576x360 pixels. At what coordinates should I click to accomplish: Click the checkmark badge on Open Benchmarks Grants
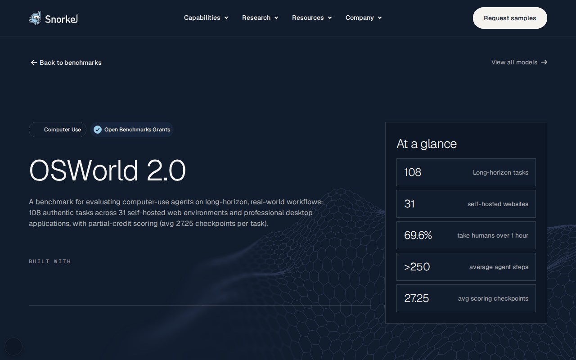(x=98, y=130)
